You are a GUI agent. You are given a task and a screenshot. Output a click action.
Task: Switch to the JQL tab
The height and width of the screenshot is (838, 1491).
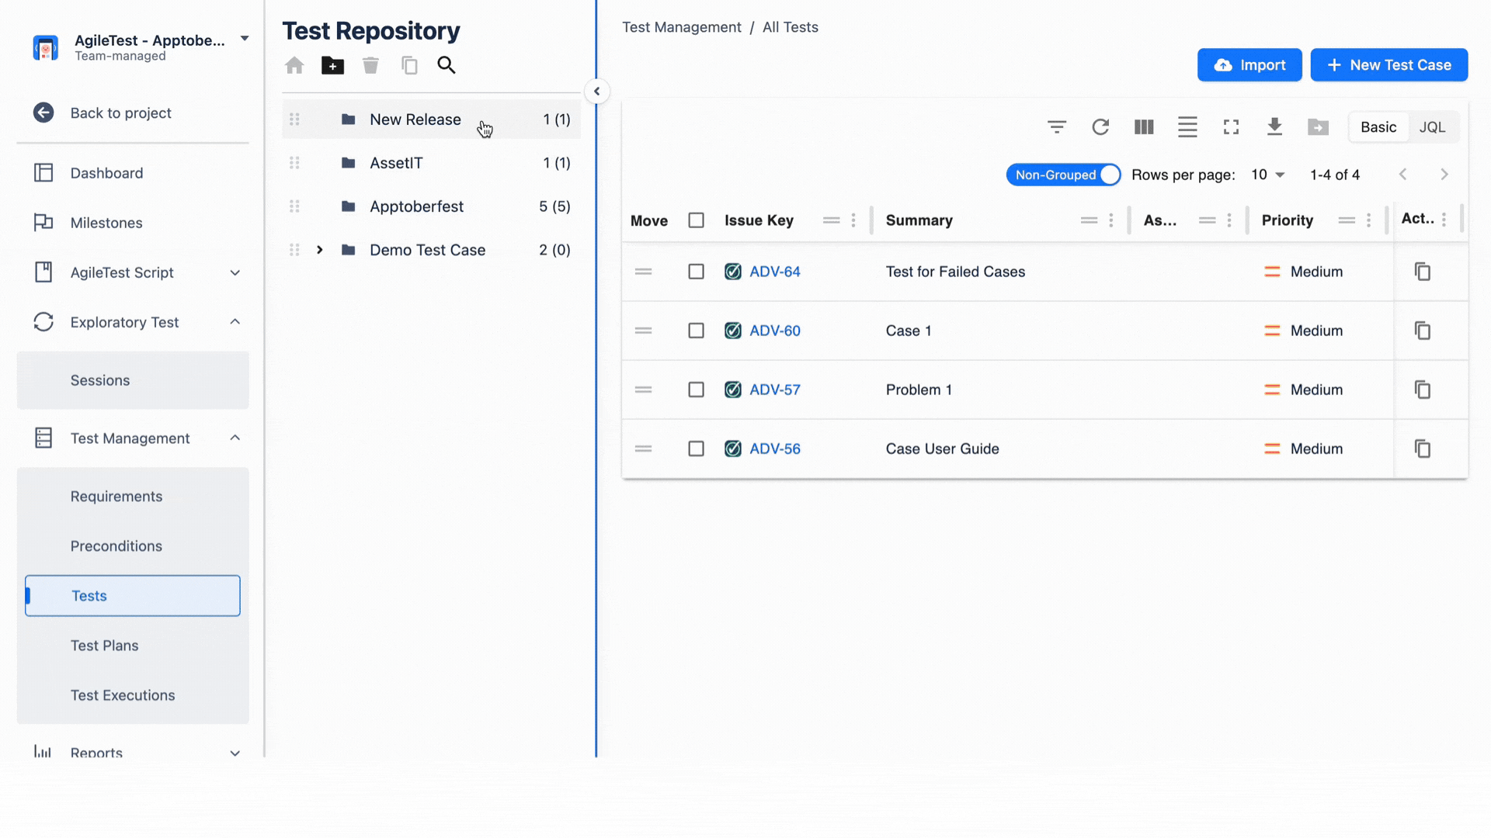(1432, 126)
